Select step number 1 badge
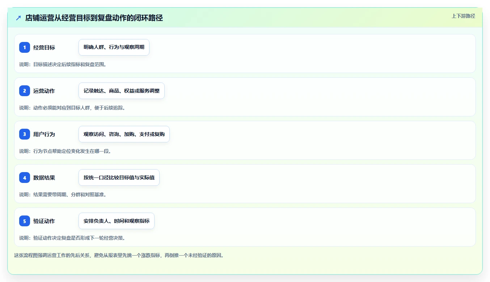Screen dimensions: 490x282 pyautogui.click(x=25, y=47)
